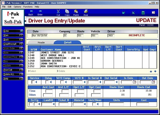Viewport: 160px width, 115px height.
Task: Click the Out Serial input field
Action: (x=110, y=82)
